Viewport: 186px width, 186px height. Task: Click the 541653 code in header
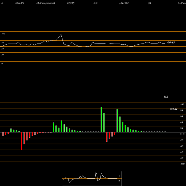(125, 3)
